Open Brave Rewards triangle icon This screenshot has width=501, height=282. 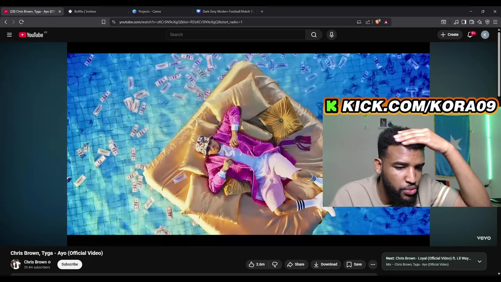(386, 22)
